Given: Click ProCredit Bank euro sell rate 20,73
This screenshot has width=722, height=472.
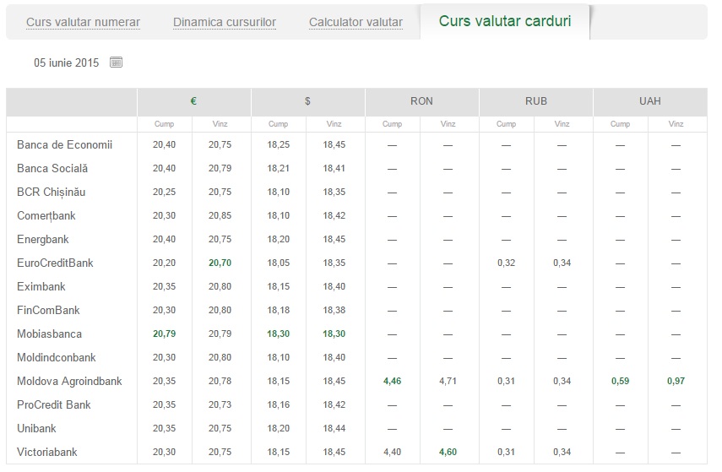Looking at the screenshot, I should 220,404.
